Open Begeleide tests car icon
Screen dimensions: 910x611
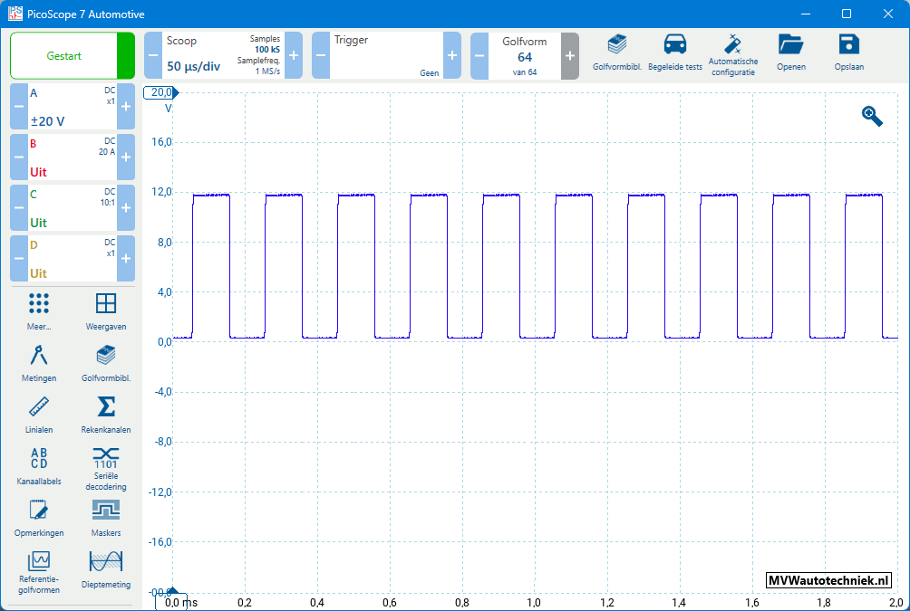674,51
